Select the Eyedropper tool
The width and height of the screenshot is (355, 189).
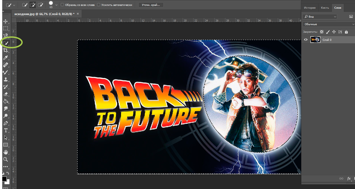5,57
